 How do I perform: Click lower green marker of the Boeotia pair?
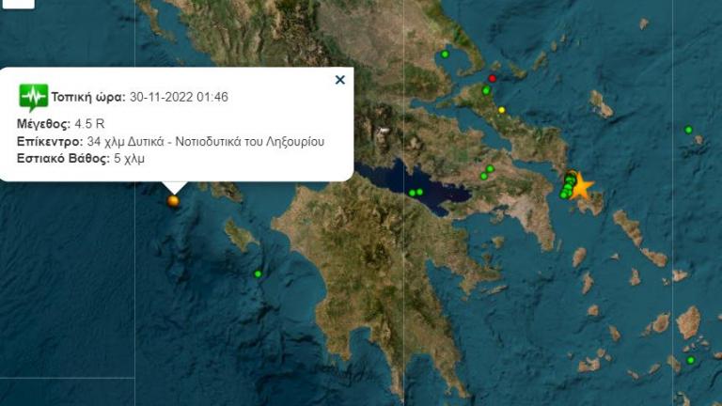483,176
